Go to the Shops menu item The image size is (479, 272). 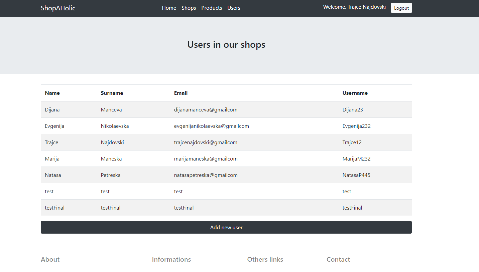(x=189, y=8)
